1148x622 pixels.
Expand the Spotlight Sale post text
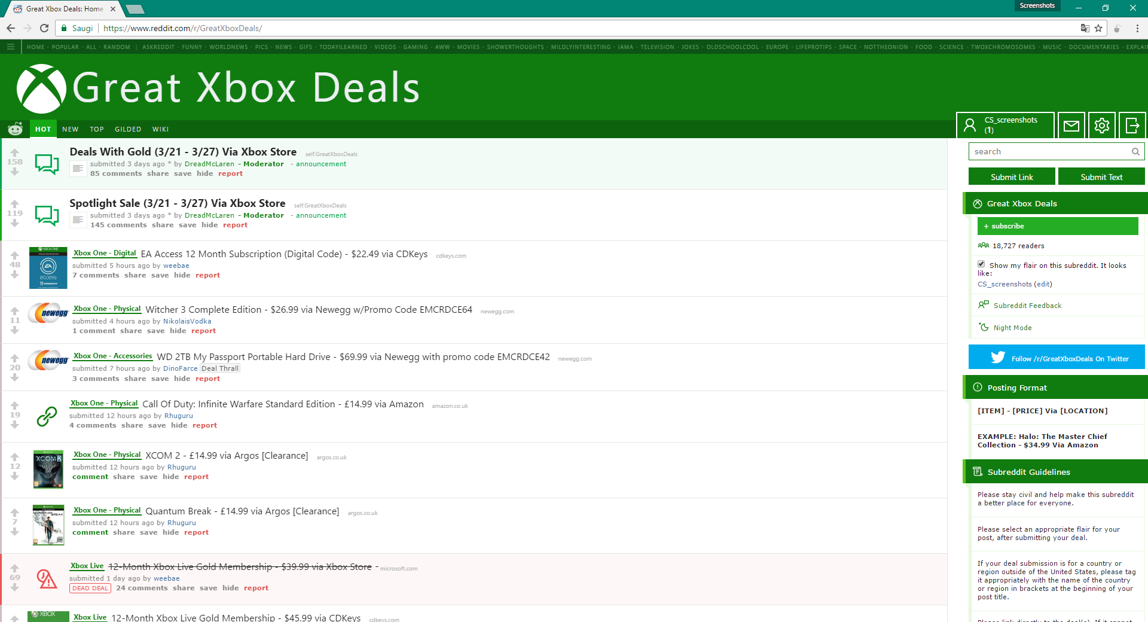click(78, 221)
